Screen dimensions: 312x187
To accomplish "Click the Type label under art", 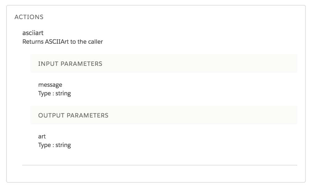I will click(44, 145).
